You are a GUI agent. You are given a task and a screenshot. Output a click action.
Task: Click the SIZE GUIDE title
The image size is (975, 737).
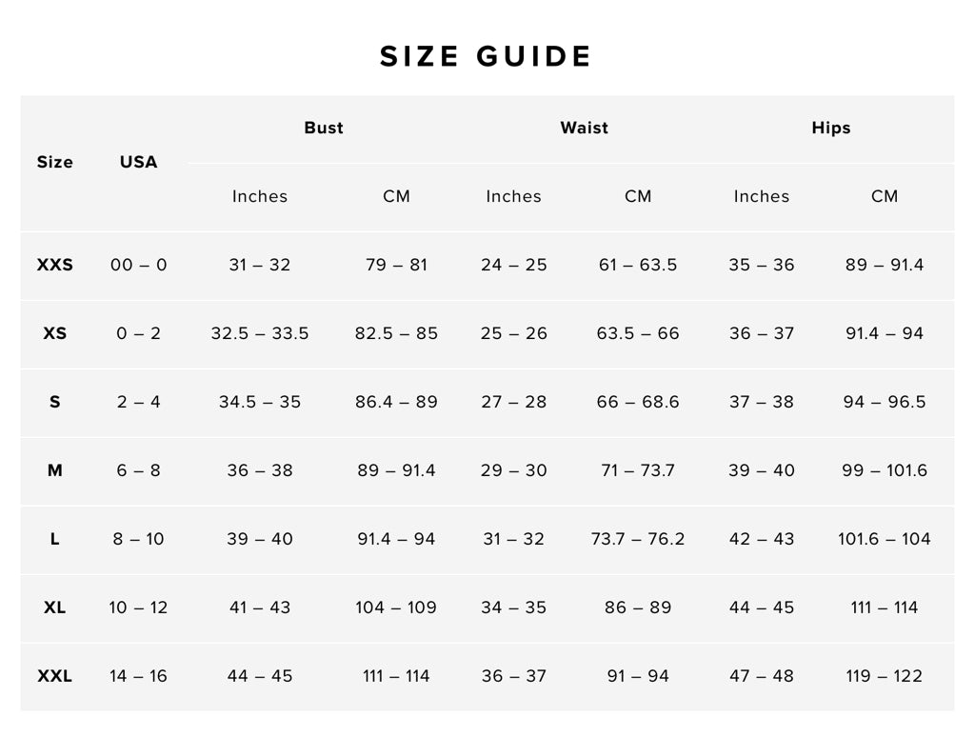[x=486, y=56]
